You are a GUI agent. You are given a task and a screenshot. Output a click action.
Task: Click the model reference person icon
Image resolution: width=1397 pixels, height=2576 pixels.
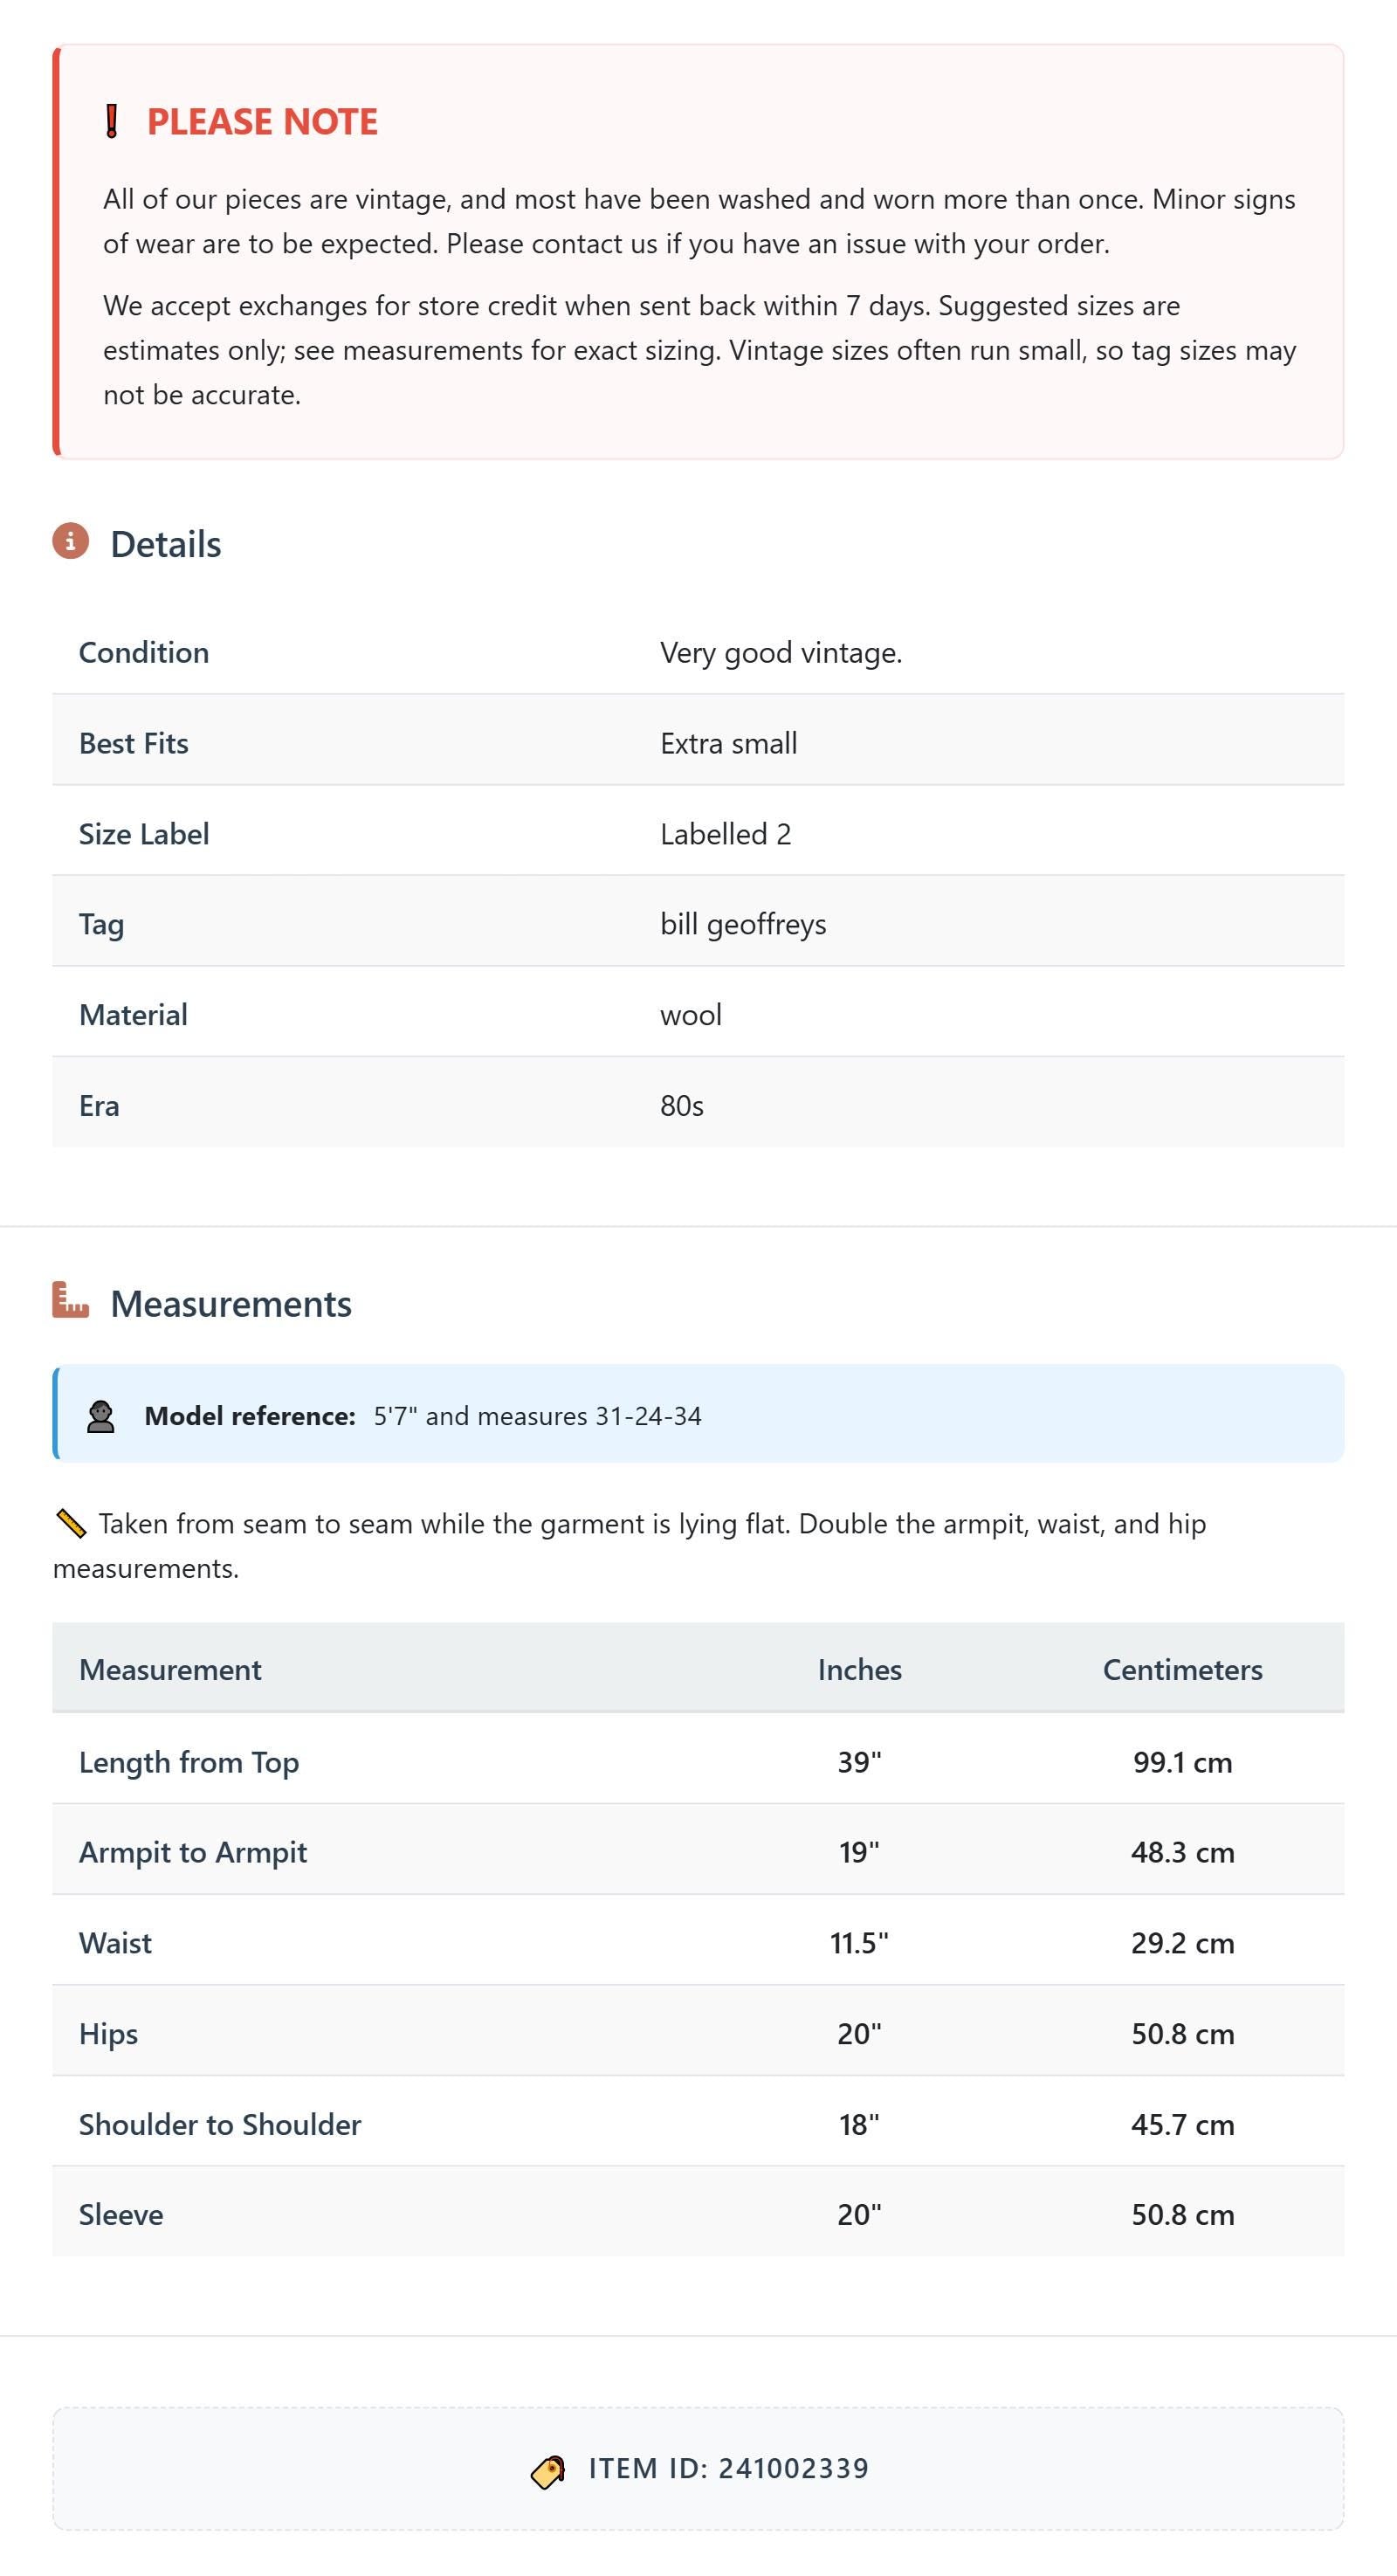click(100, 1416)
